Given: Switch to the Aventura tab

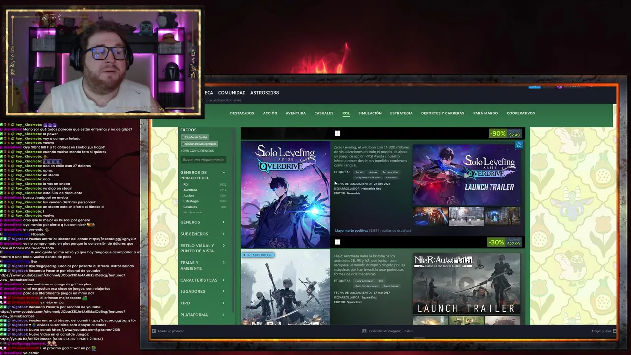Looking at the screenshot, I should (x=296, y=113).
